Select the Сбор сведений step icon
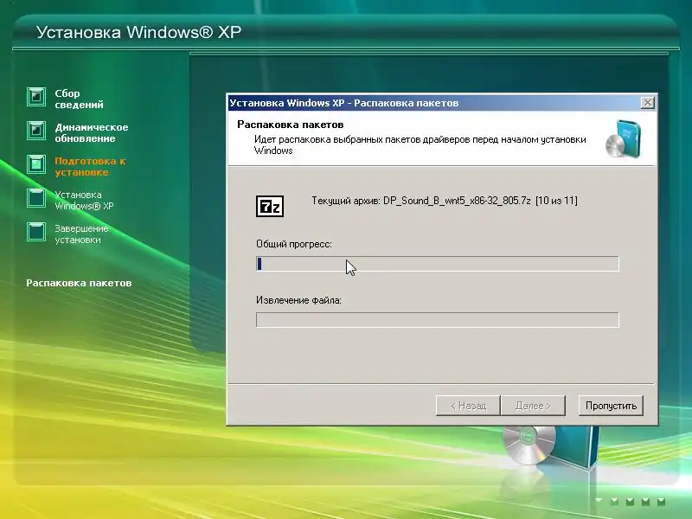Image resolution: width=692 pixels, height=519 pixels. (36, 97)
